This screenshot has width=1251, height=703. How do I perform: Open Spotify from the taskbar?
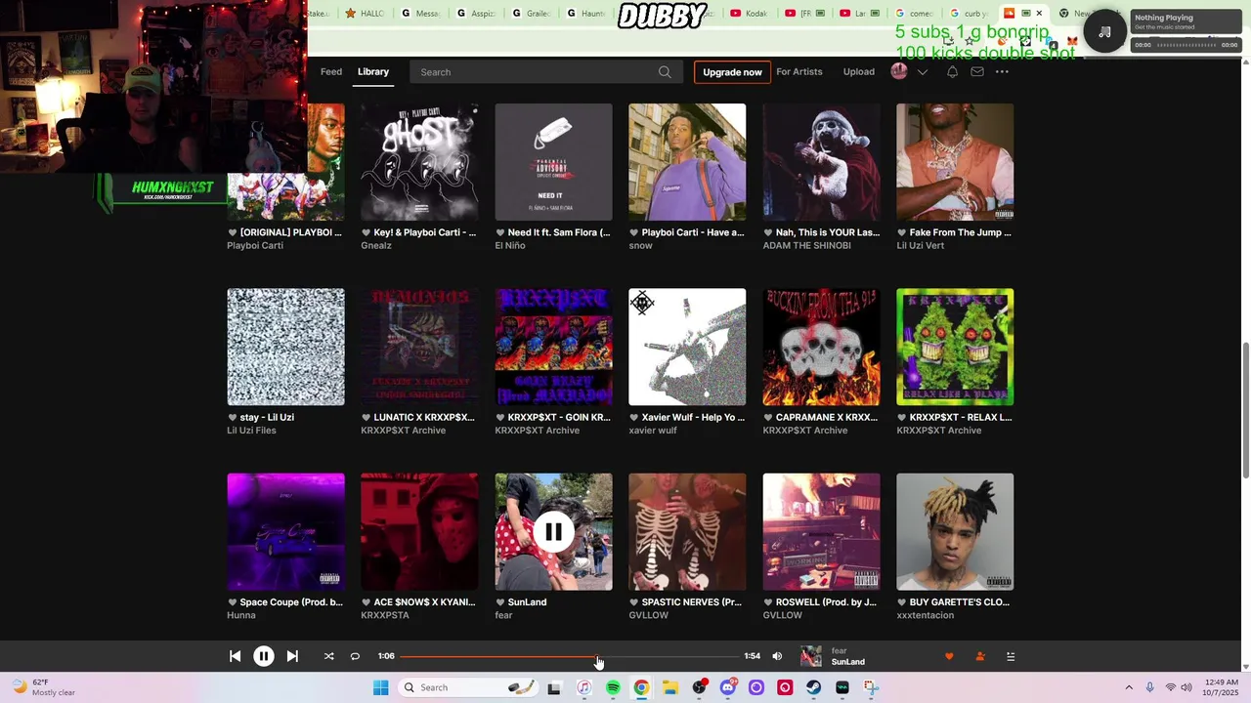click(613, 687)
